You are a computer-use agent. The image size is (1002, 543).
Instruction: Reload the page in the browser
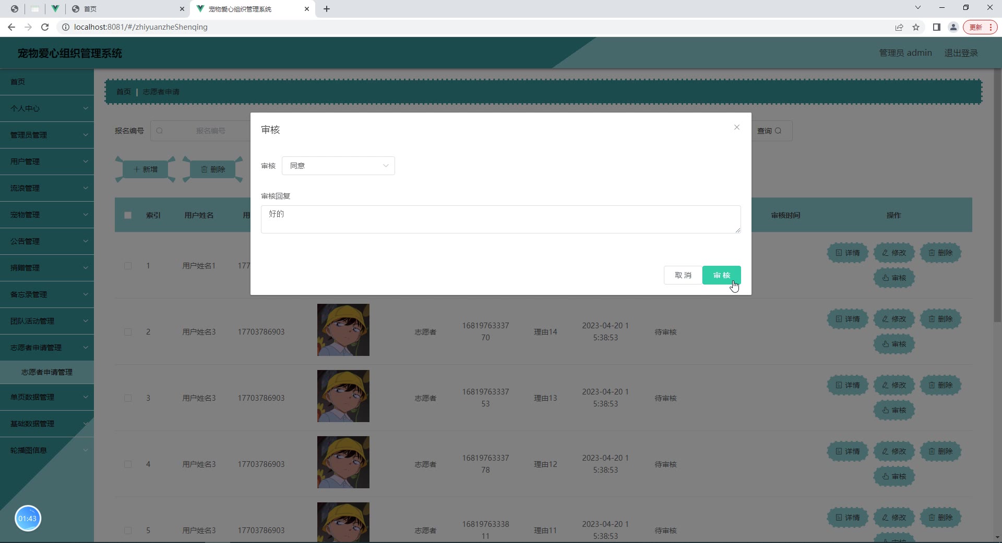pyautogui.click(x=45, y=27)
